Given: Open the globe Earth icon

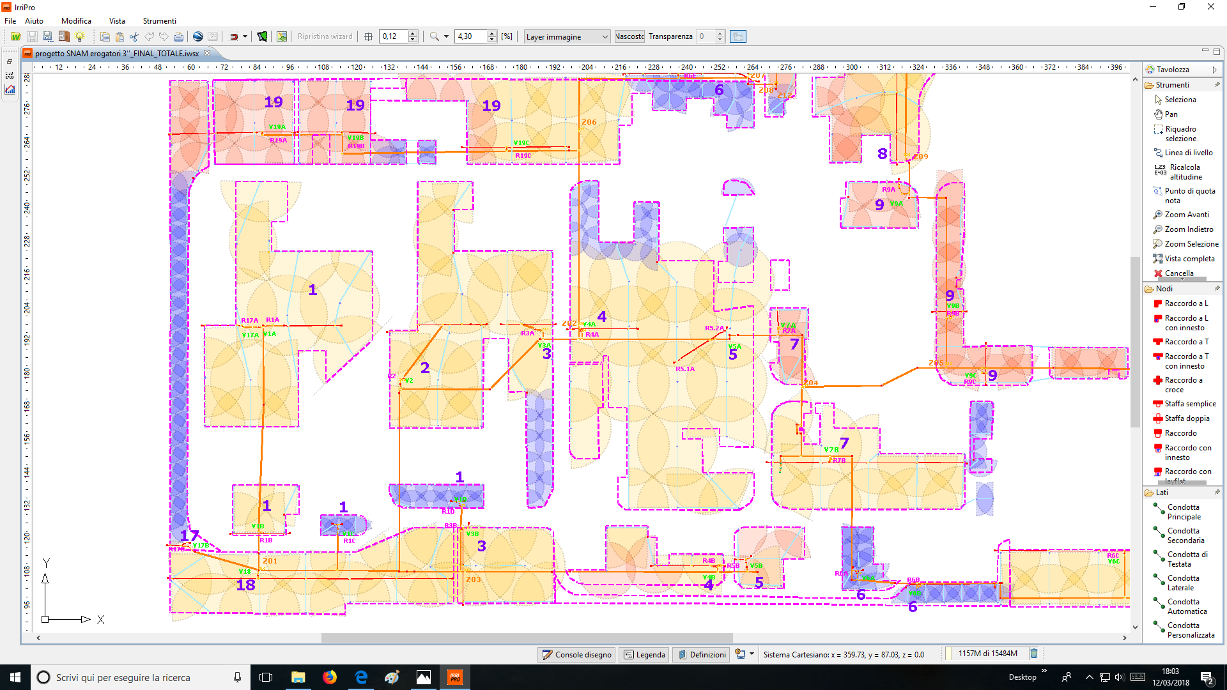Looking at the screenshot, I should 198,36.
